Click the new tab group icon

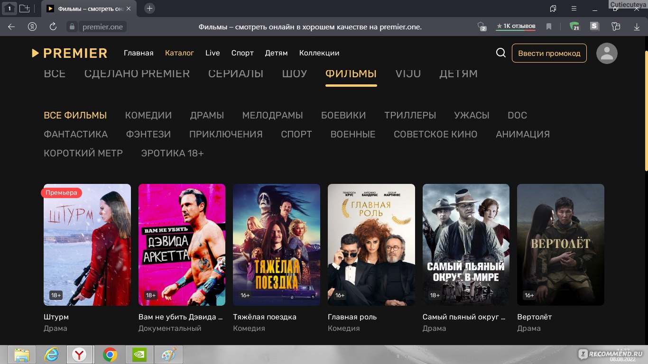click(x=24, y=9)
